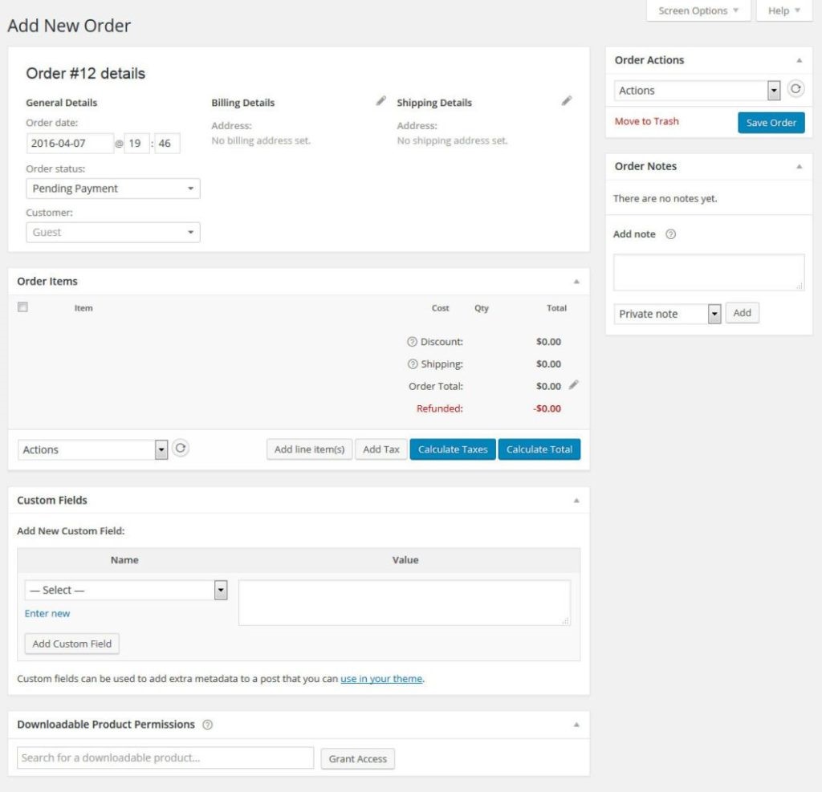The height and width of the screenshot is (792, 822).
Task: Click the Order Total edit pencil
Action: tap(573, 385)
